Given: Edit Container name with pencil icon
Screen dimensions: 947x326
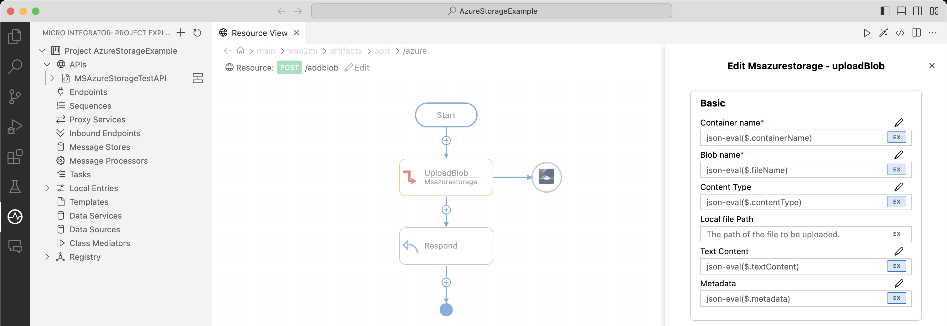Looking at the screenshot, I should (x=898, y=122).
